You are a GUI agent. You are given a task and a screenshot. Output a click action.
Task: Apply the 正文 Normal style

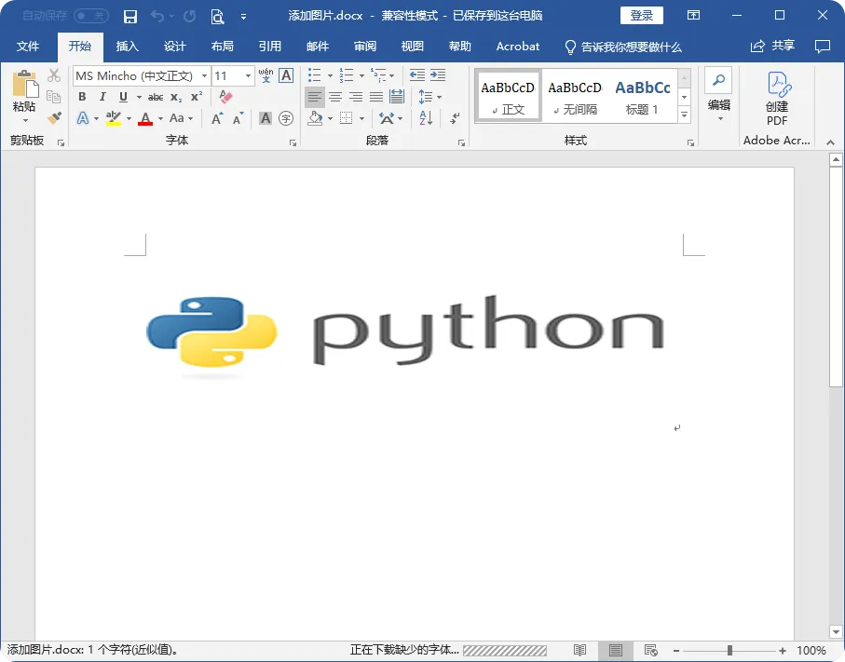(508, 97)
